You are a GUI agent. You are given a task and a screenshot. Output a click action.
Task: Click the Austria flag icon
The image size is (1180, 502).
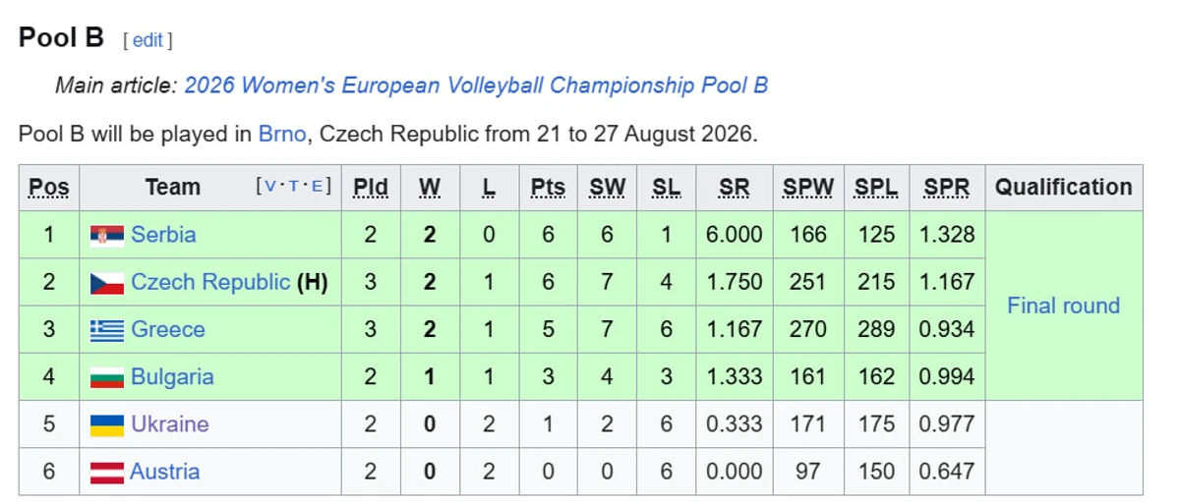107,472
